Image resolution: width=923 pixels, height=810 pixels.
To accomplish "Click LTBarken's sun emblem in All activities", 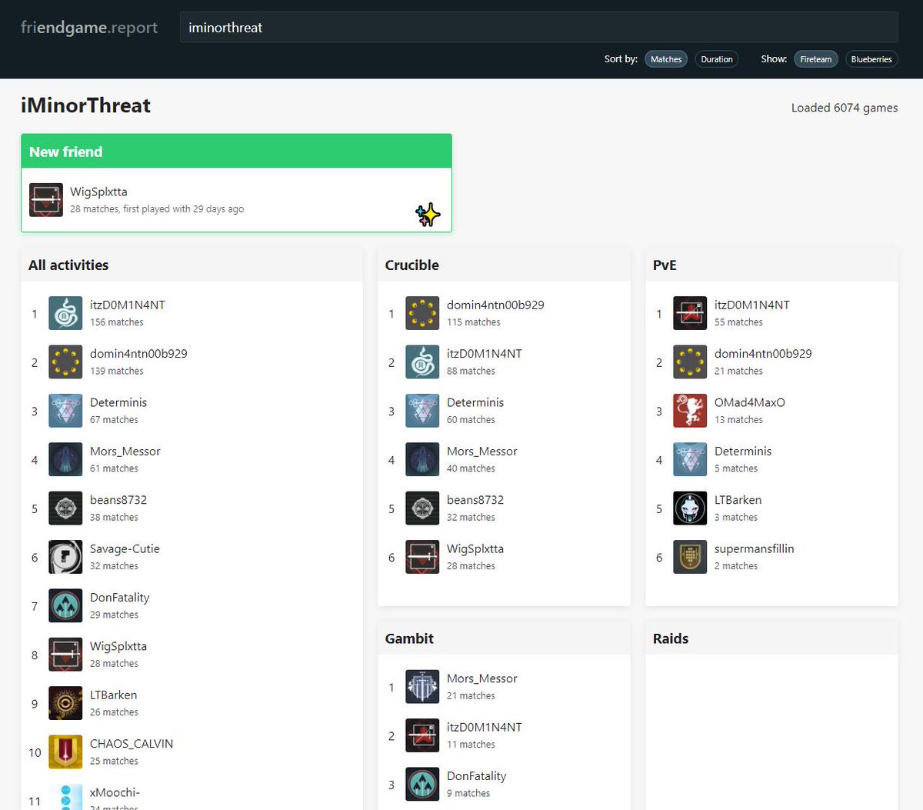I will pyautogui.click(x=65, y=703).
